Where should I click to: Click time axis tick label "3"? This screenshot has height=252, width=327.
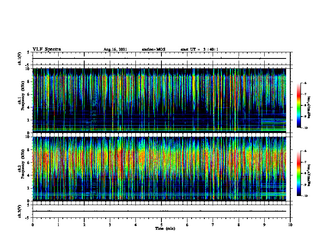[110, 225]
